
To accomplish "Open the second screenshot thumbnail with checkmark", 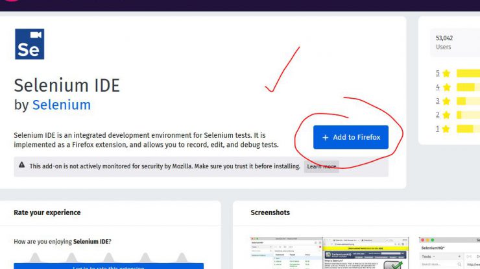I will (x=366, y=253).
